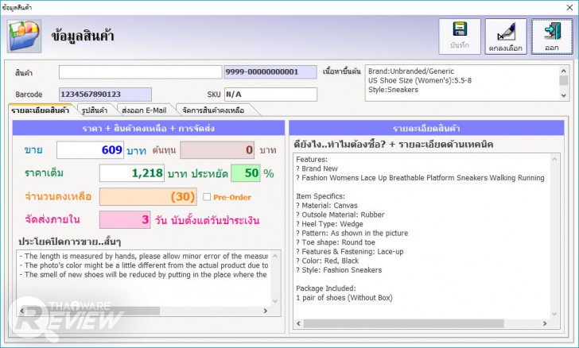Click scroll up arrow of closing-sentence box
This screenshot has width=579, height=348.
[275, 255]
